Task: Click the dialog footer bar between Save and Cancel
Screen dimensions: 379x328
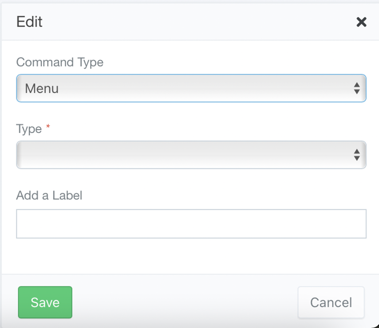Action: coord(185,302)
